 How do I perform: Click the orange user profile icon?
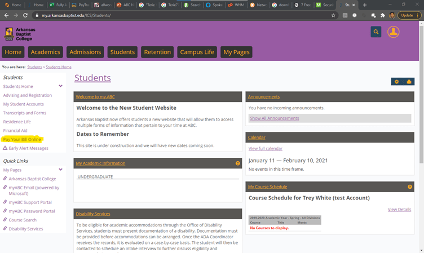(393, 32)
